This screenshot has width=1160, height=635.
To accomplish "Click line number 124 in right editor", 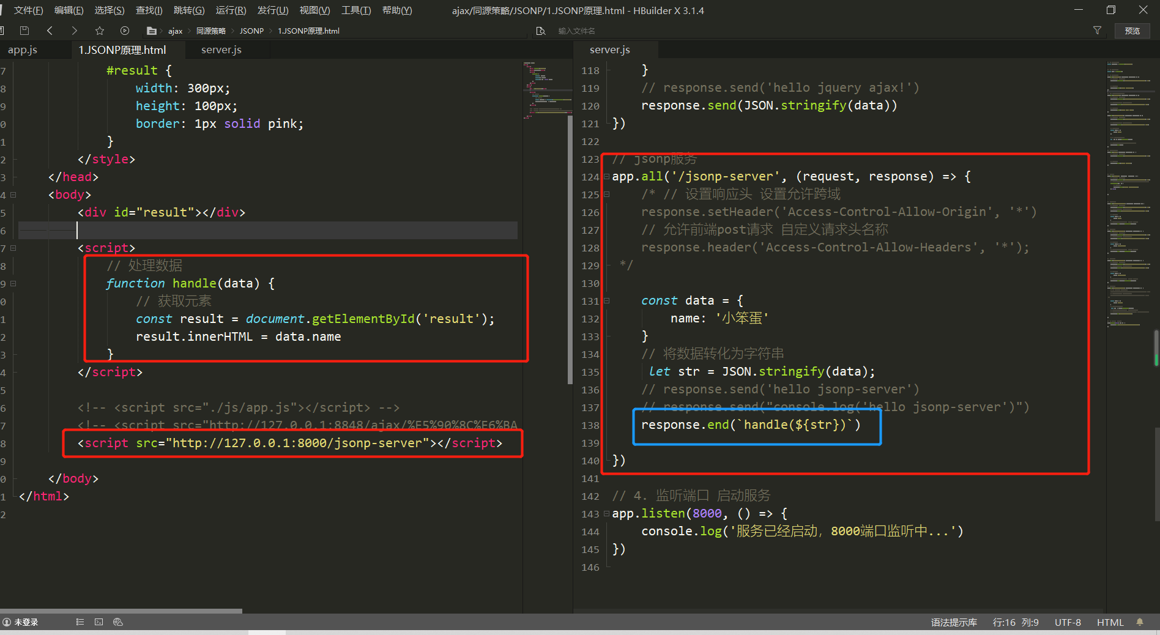I will click(590, 177).
